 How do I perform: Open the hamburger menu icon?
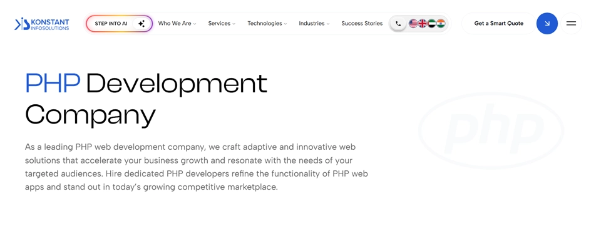point(571,23)
